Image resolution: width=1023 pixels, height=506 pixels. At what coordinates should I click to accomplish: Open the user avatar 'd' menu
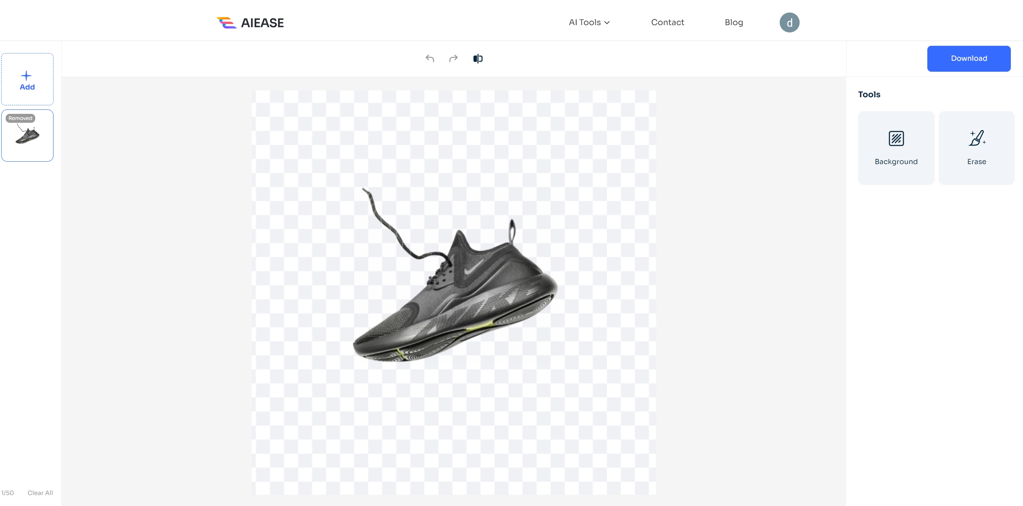coord(789,23)
